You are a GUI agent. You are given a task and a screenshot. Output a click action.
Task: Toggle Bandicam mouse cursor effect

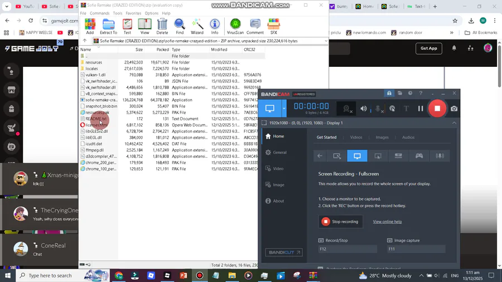tap(392, 109)
